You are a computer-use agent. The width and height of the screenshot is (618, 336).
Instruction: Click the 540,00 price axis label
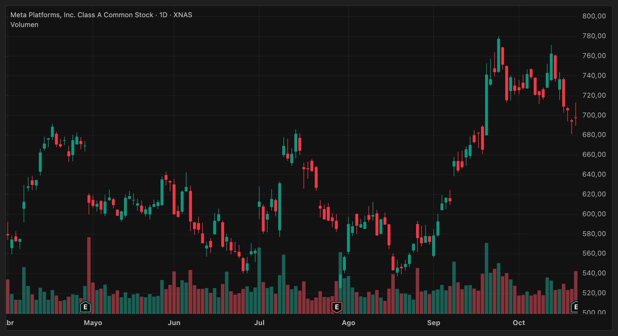click(594, 273)
